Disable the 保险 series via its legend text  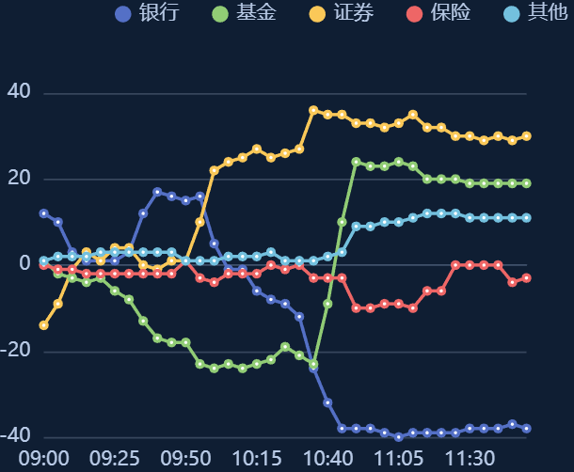451,13
